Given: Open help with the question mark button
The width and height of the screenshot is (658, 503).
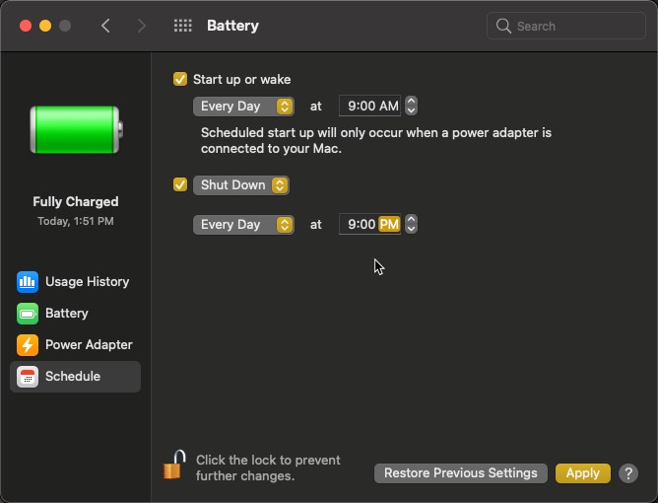Looking at the screenshot, I should click(x=628, y=473).
